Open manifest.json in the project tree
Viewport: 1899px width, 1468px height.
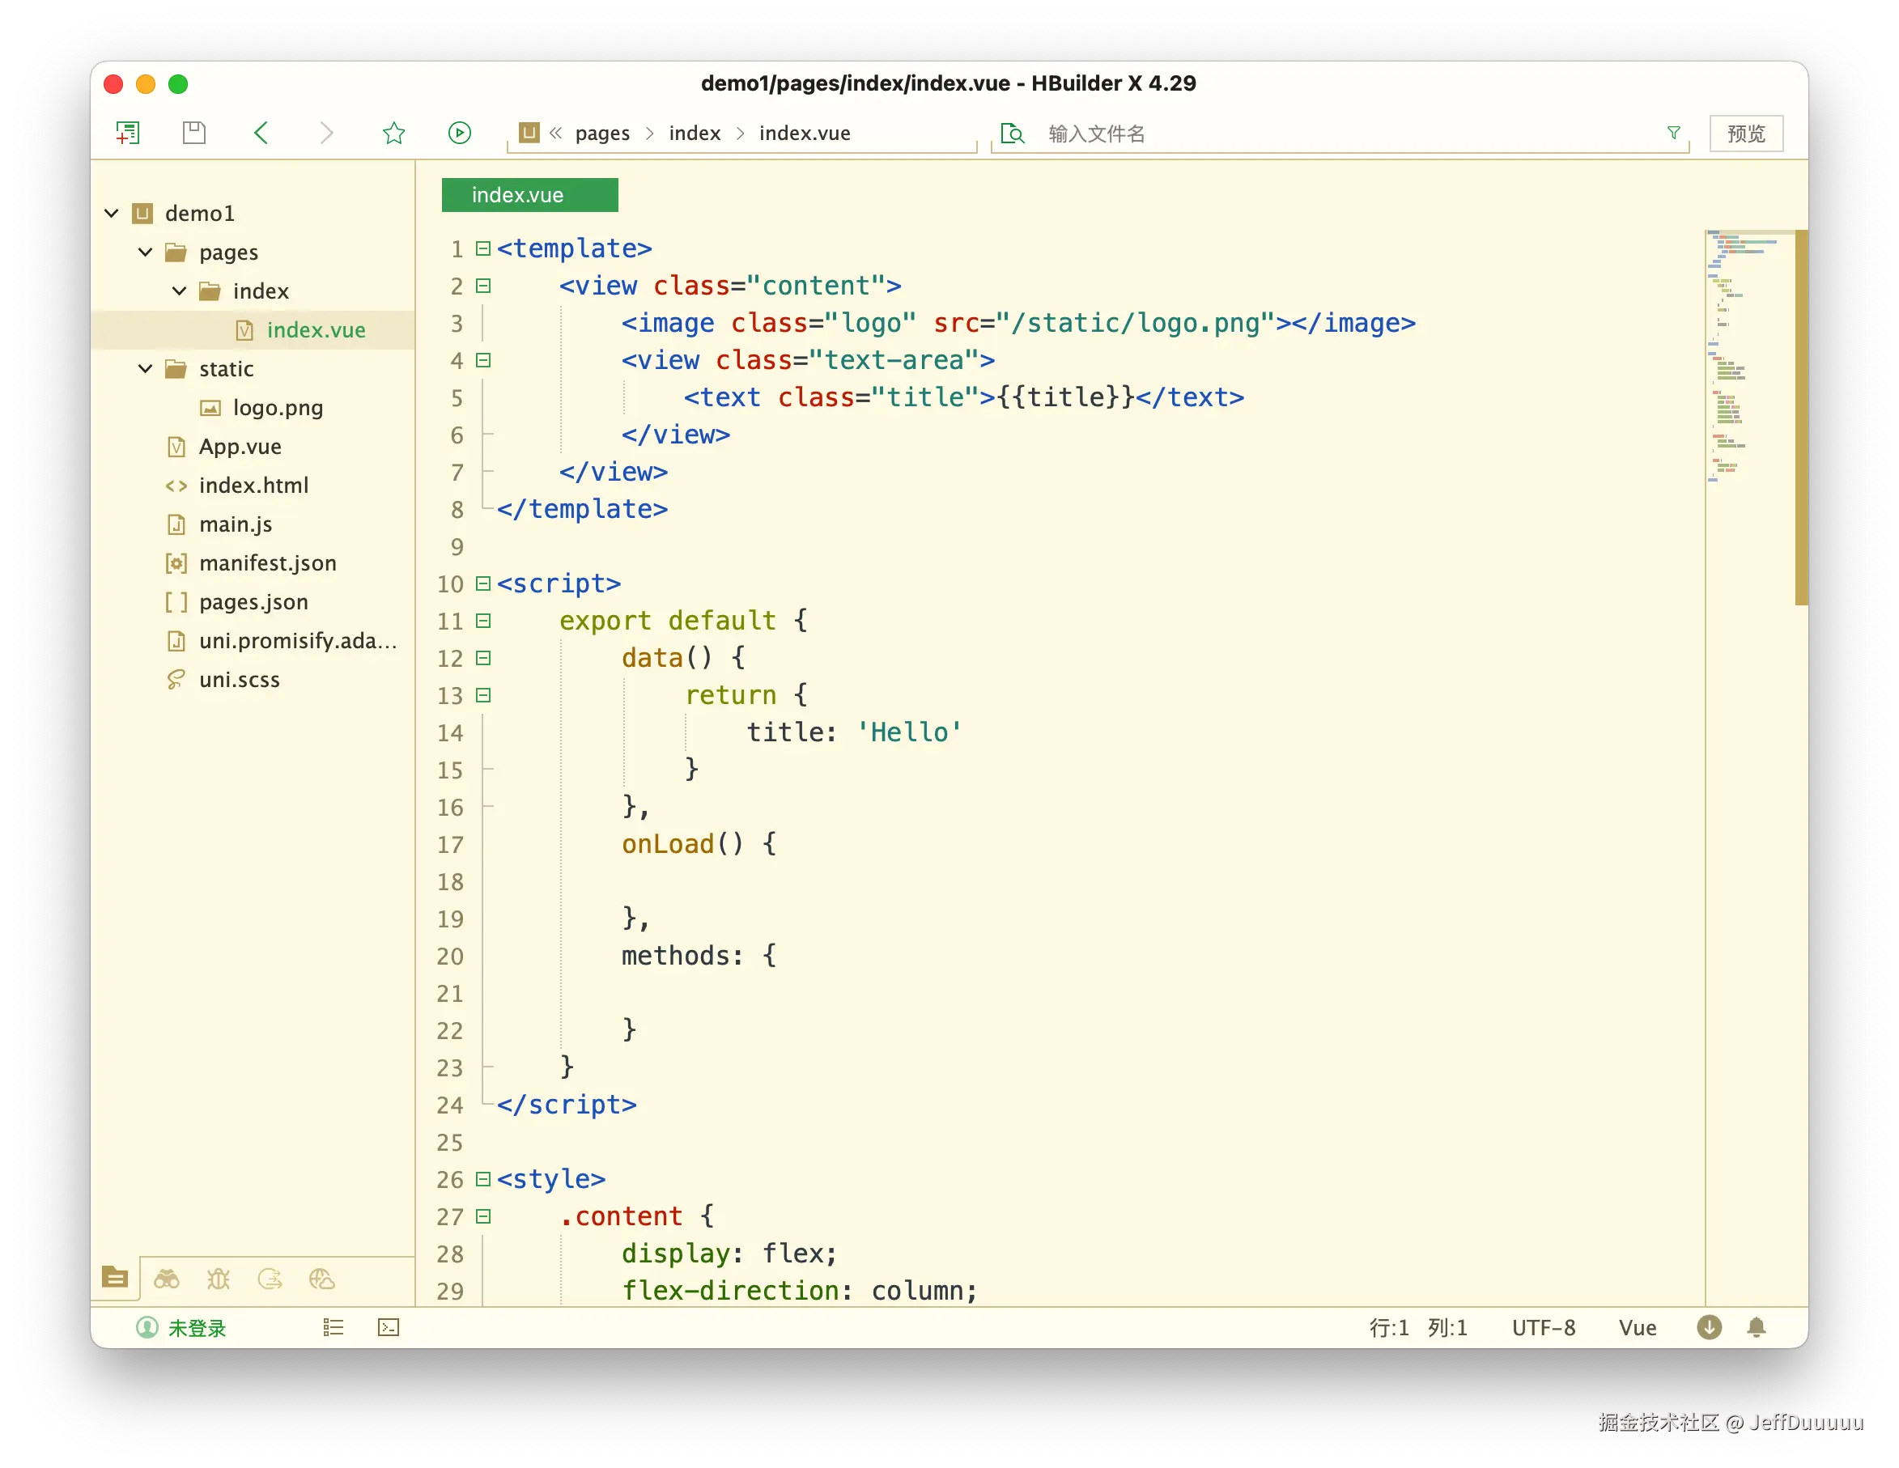[267, 563]
